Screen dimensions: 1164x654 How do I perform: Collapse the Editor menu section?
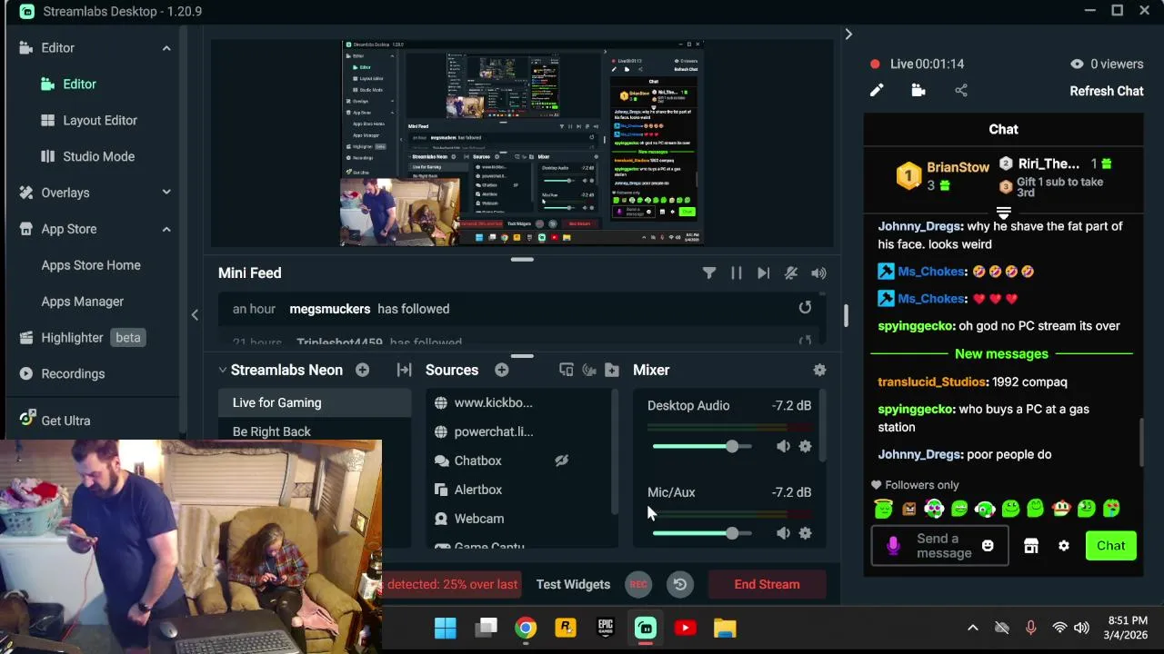pyautogui.click(x=166, y=47)
